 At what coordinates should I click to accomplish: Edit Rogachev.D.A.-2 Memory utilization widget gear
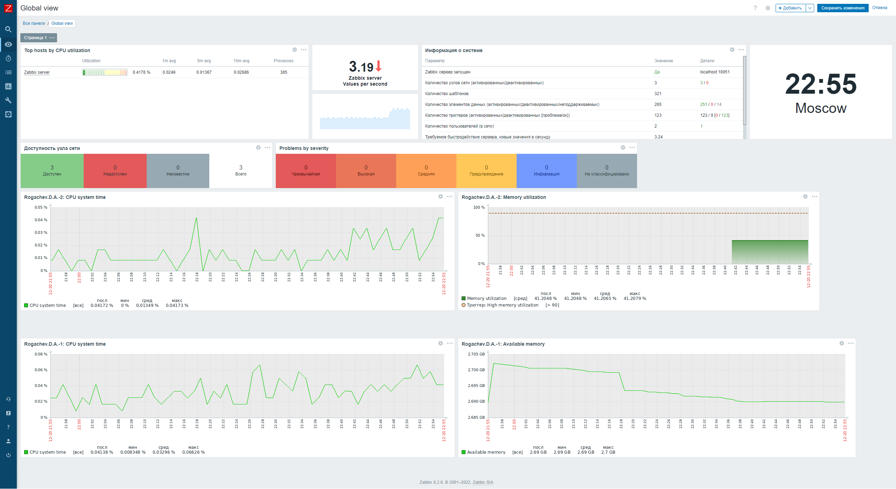tap(805, 196)
